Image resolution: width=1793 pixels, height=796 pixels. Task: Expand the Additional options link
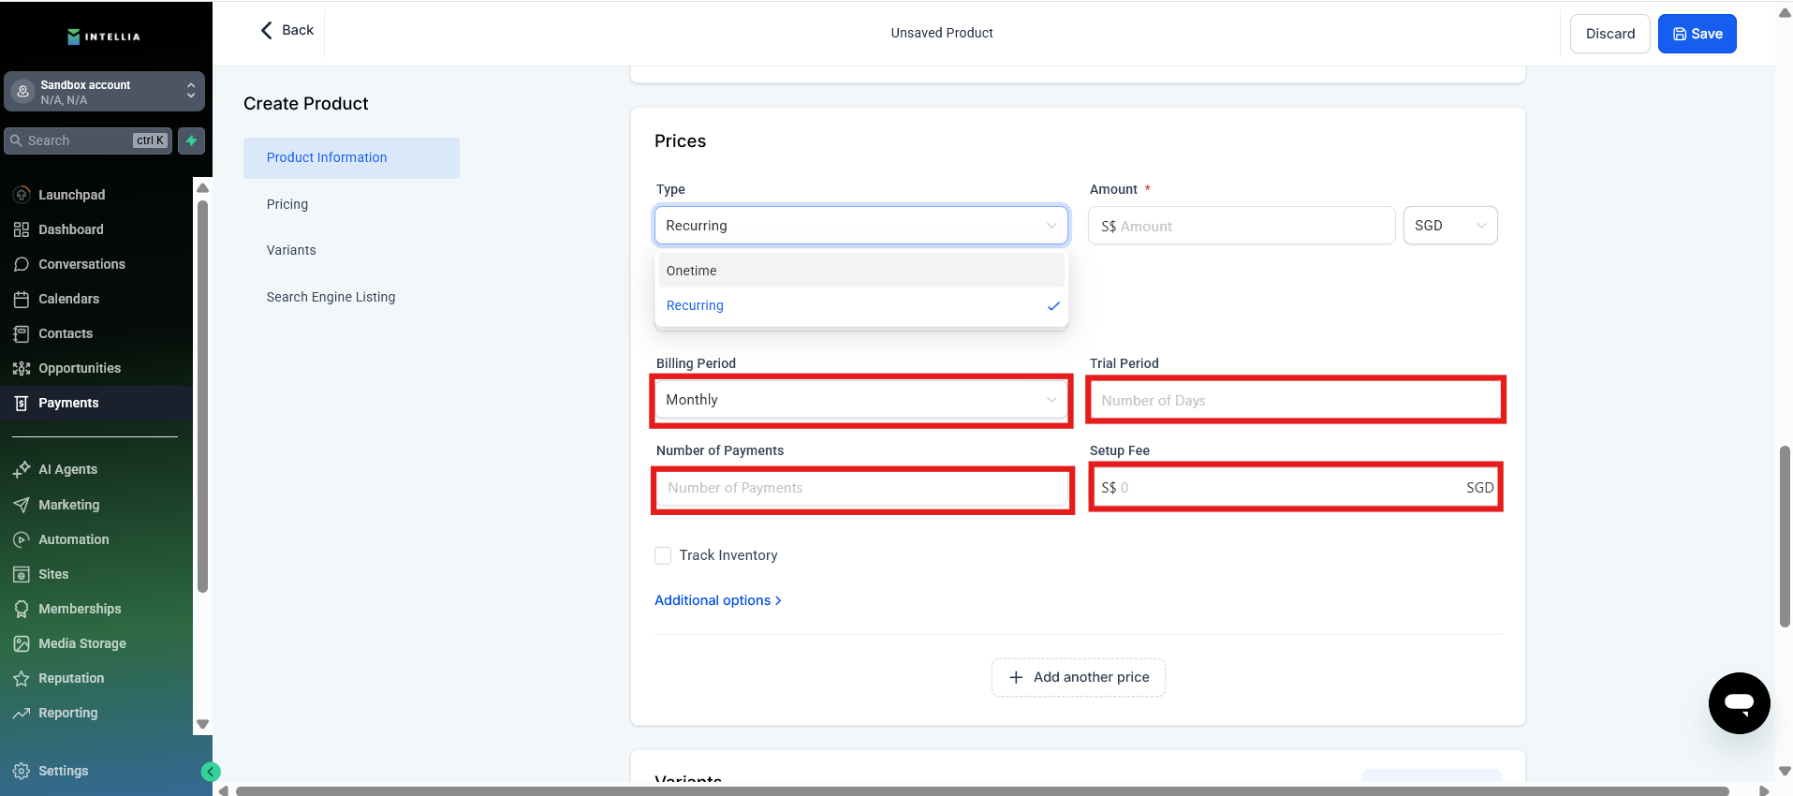pyautogui.click(x=717, y=600)
